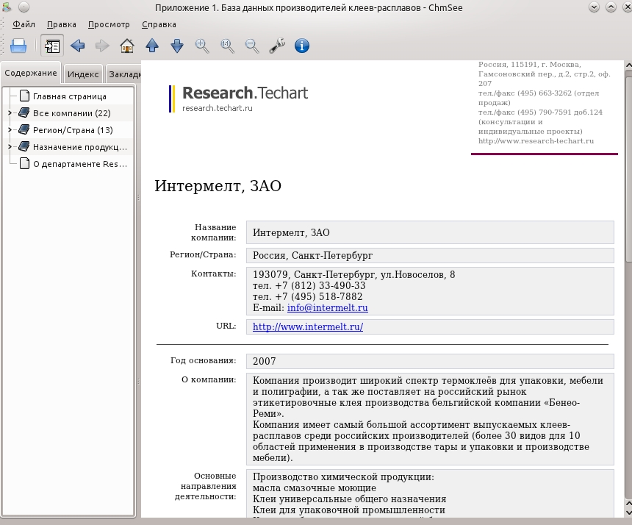Open the Файл menu
The height and width of the screenshot is (525, 632).
pos(24,24)
